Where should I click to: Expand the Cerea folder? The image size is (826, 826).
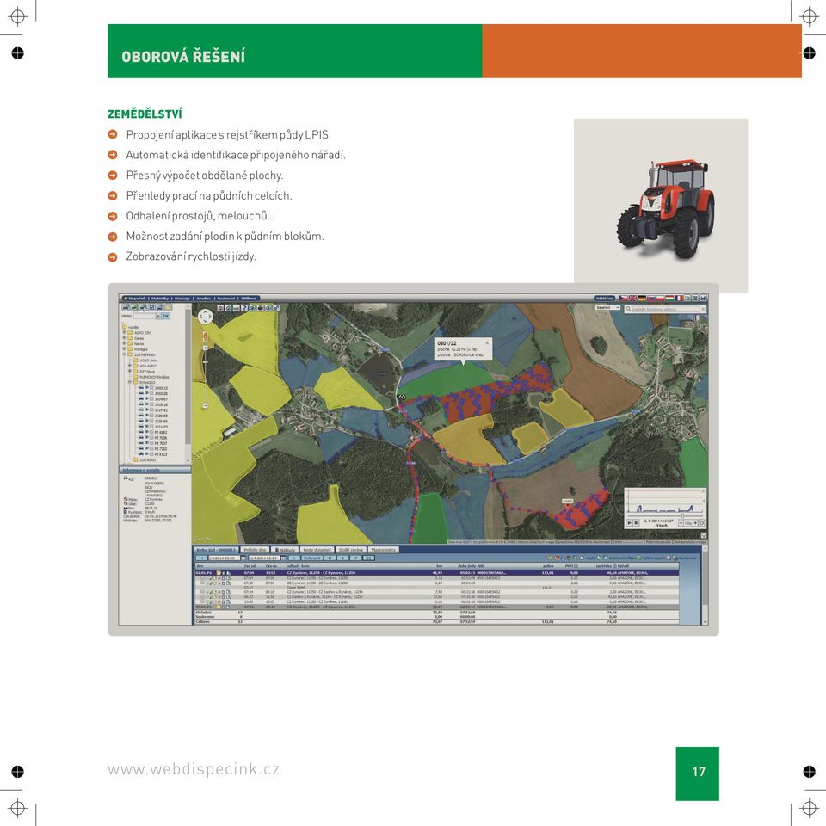pyautogui.click(x=124, y=337)
